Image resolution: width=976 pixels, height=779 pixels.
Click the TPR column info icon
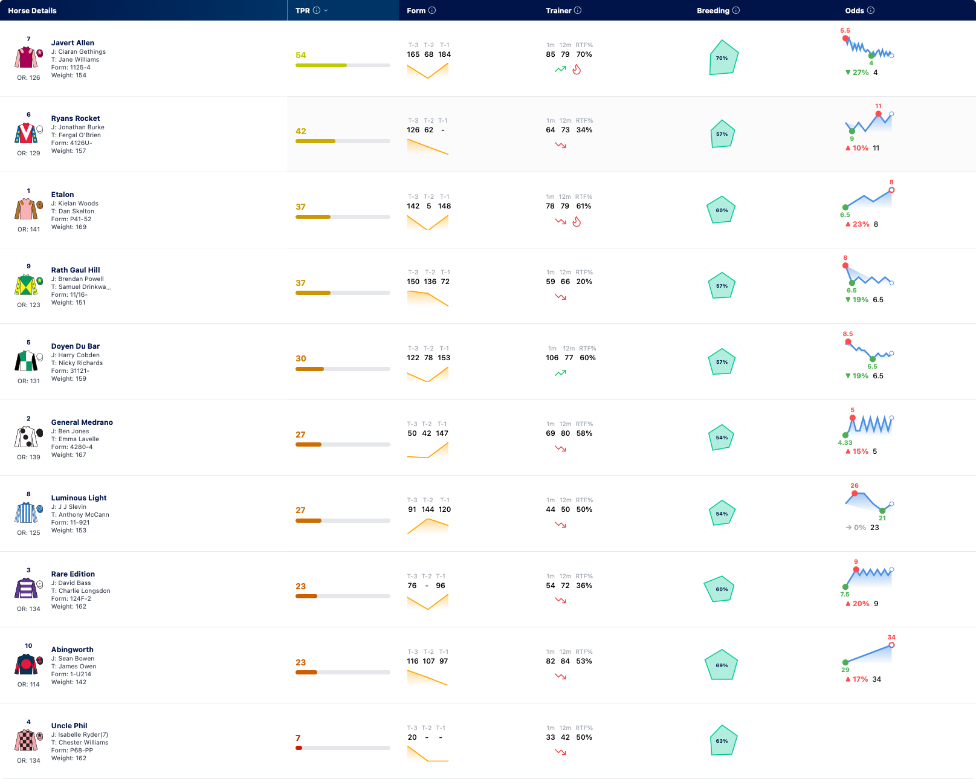coord(316,10)
